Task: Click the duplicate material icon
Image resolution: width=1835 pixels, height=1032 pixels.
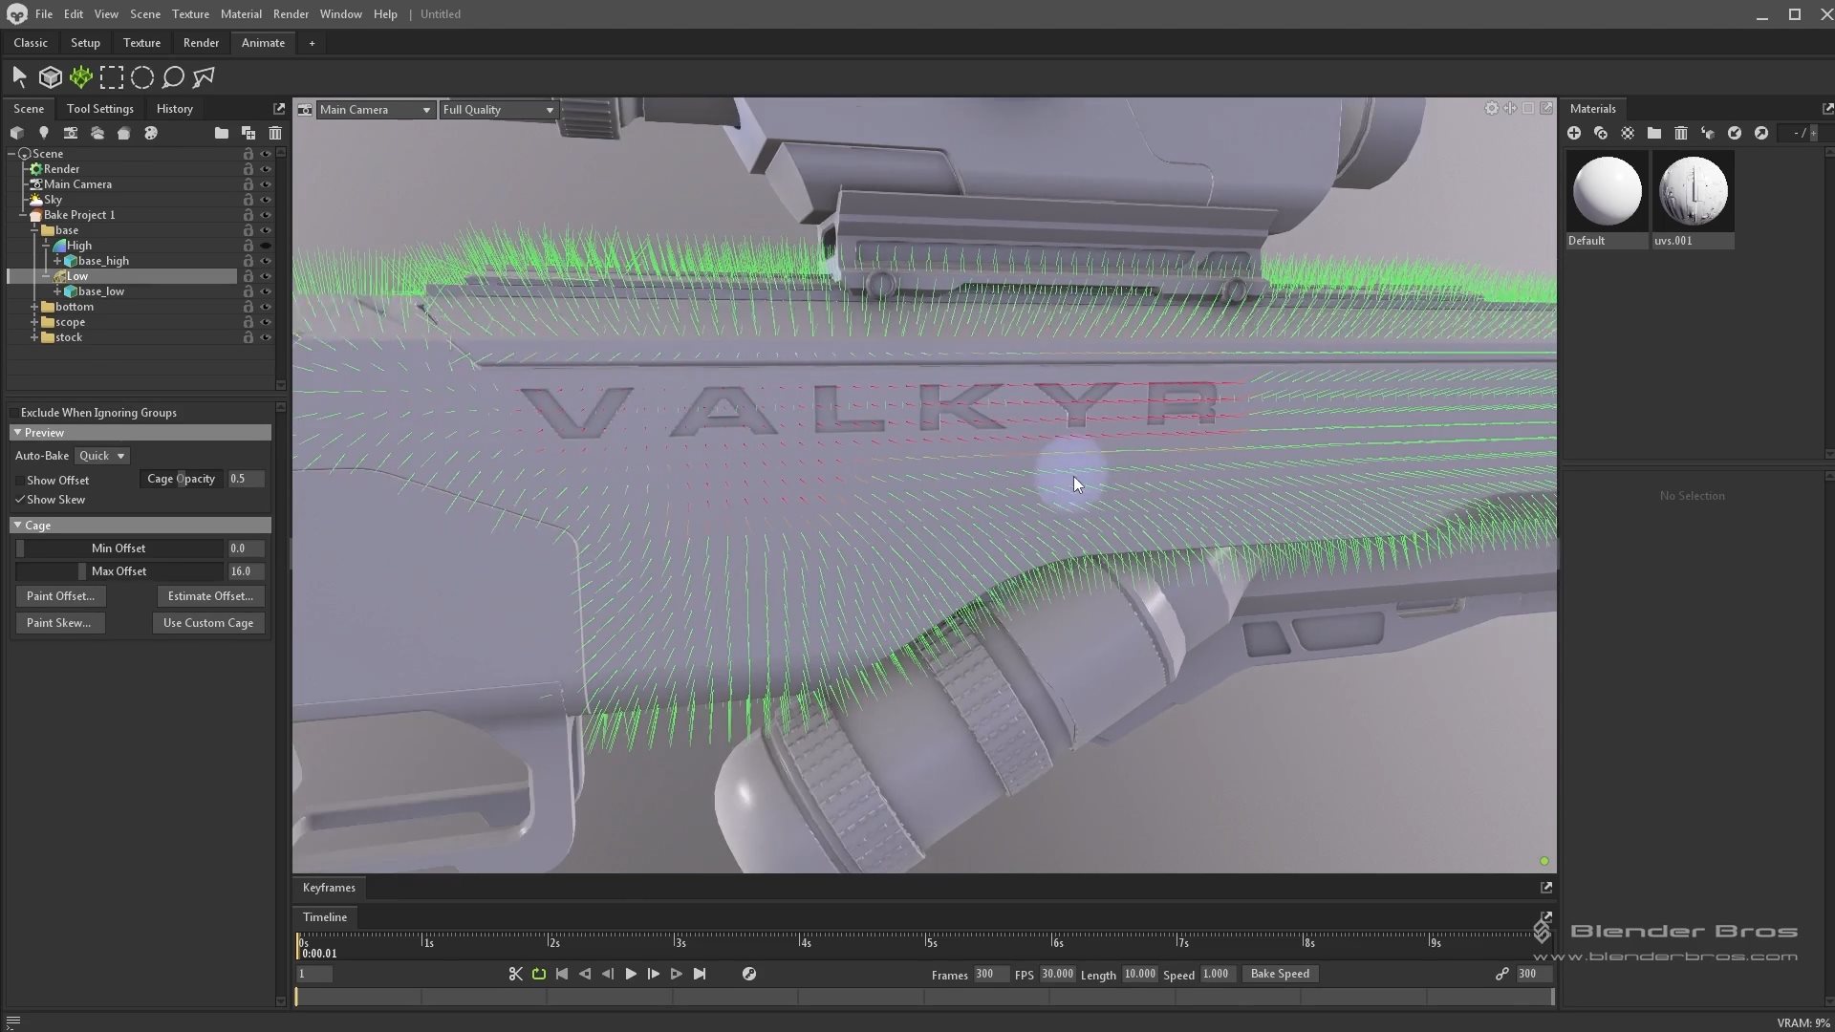Action: (1601, 134)
